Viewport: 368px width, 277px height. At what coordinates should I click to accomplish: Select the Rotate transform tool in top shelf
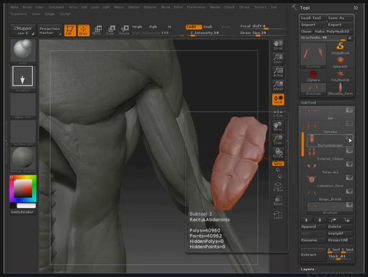(124, 30)
